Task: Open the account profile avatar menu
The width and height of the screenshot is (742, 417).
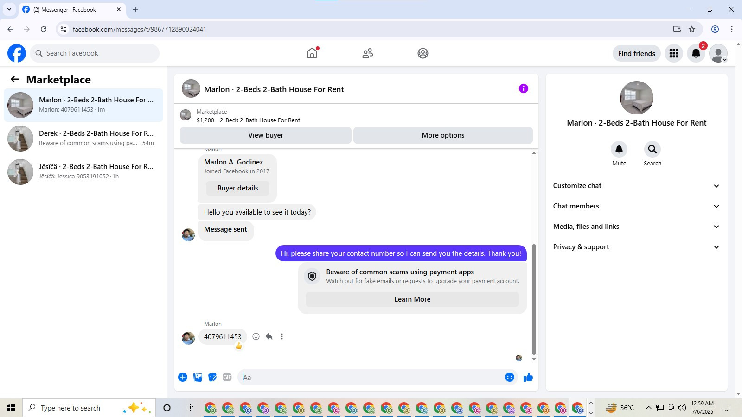Action: click(718, 53)
